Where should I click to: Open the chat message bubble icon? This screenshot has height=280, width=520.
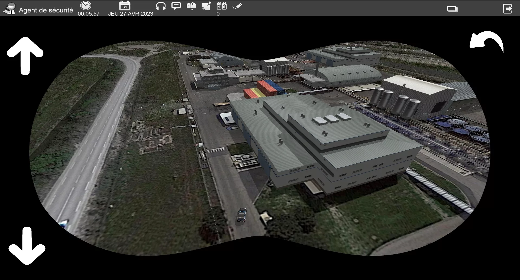[x=176, y=6]
